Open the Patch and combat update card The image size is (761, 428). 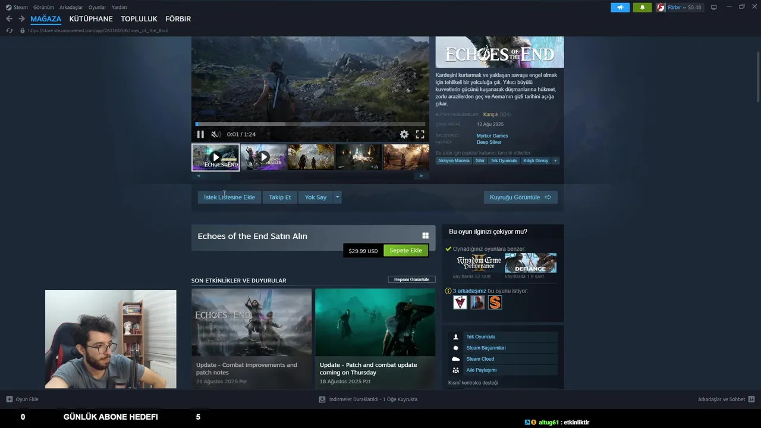[375, 338]
